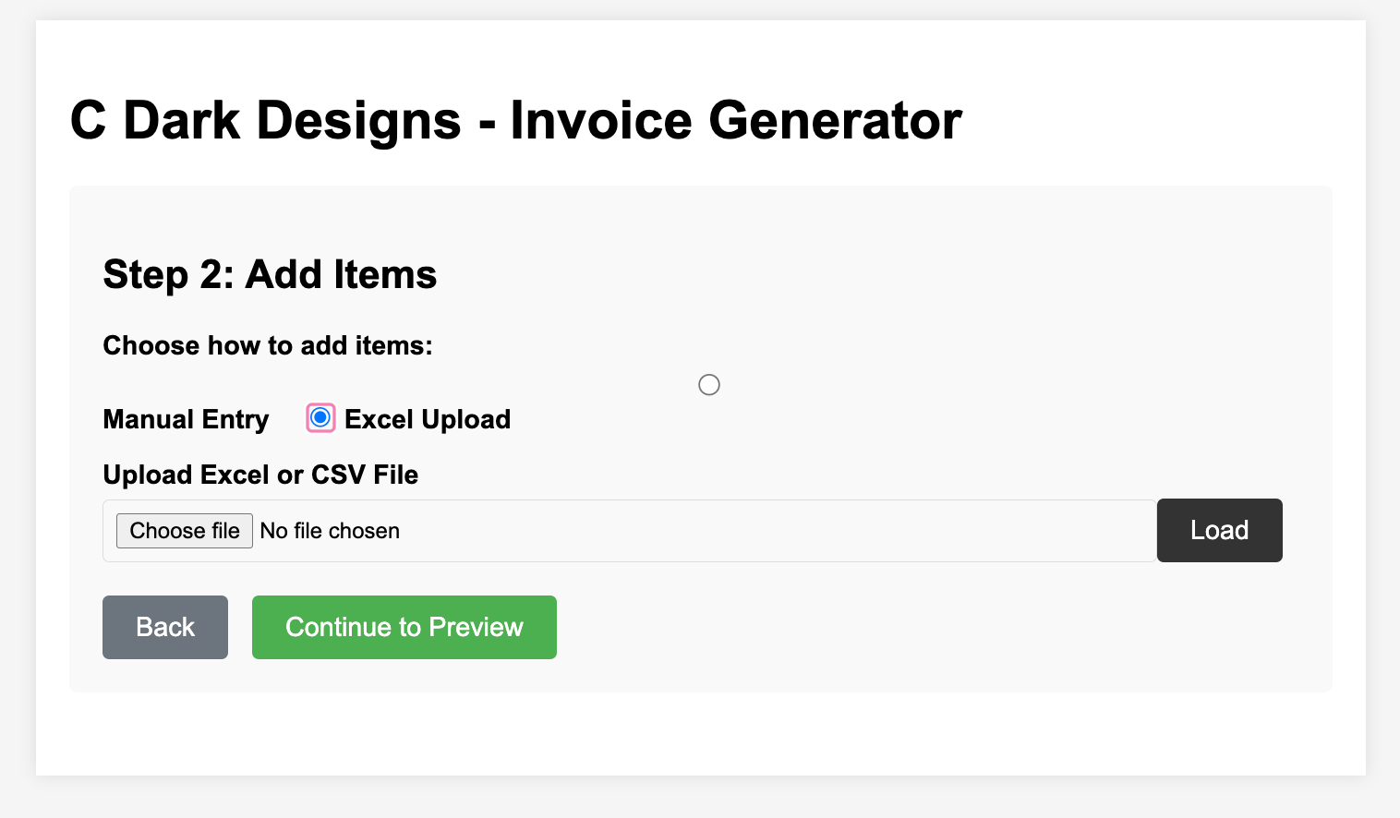1400x818 pixels.
Task: Click empty space inside the file upload field
Action: click(x=776, y=531)
